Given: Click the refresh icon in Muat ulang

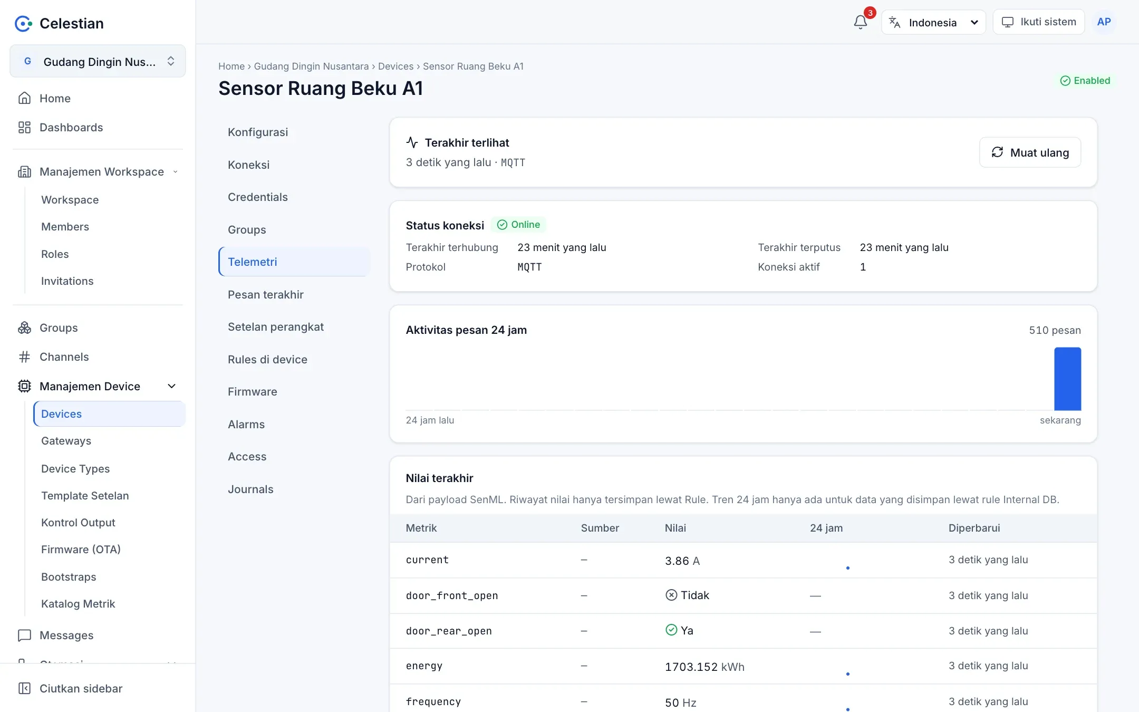Looking at the screenshot, I should tap(997, 152).
